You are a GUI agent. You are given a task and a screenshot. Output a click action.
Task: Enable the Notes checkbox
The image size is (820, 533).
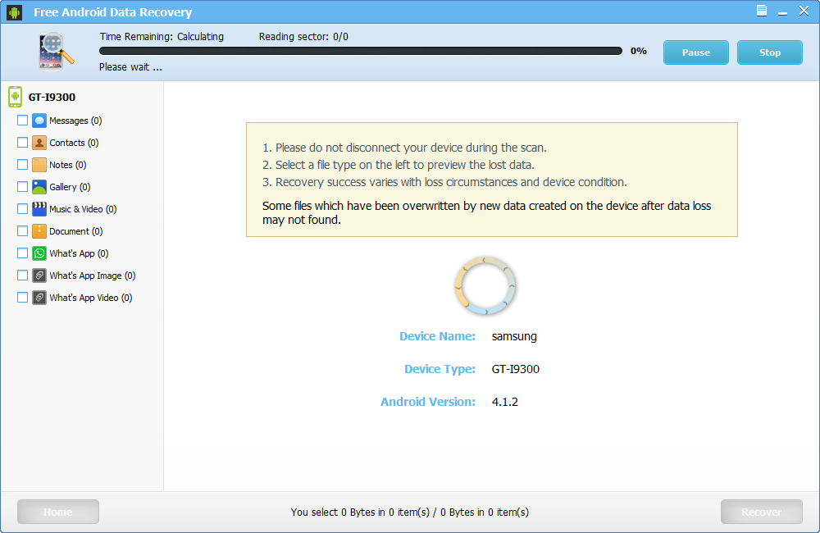tap(22, 165)
